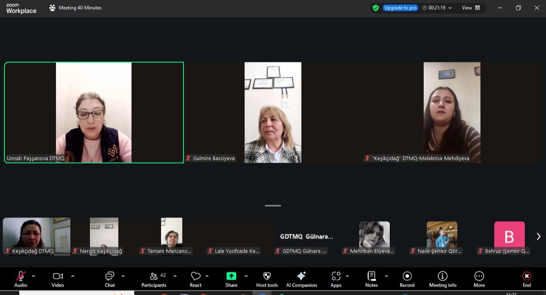Open the Notes tool
The height and width of the screenshot is (295, 546).
point(371,279)
